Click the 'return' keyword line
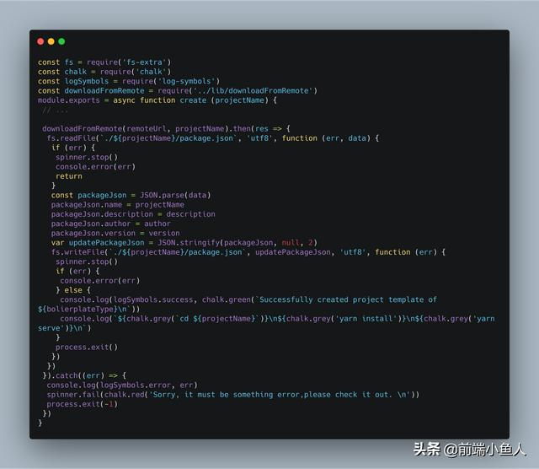 coord(69,176)
